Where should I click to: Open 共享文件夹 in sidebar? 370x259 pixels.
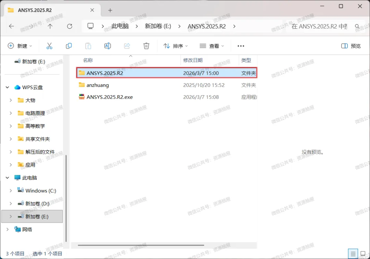(34, 139)
